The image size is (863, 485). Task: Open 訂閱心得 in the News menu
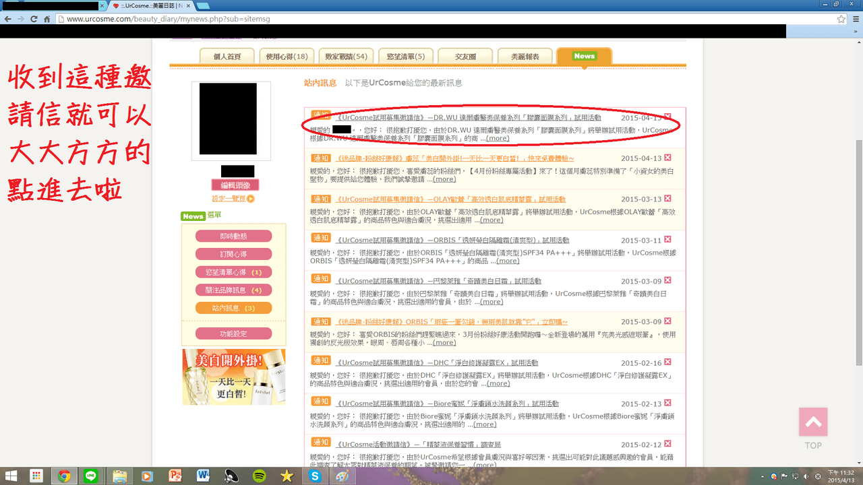[x=233, y=254]
